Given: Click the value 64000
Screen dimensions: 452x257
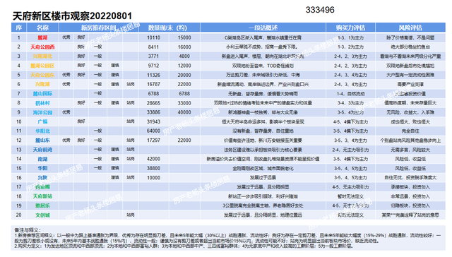Looking at the screenshot, I should point(153,131).
